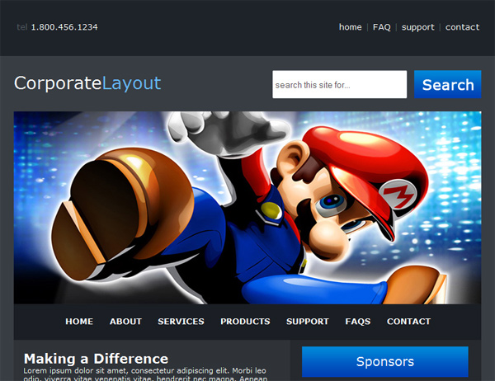Open the ABOUT navigation item

tap(125, 322)
